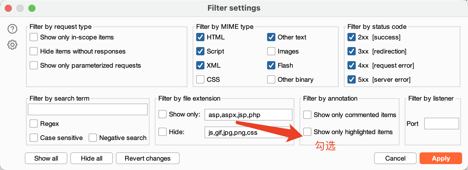Enable Negative search checkbox
Screen dimensions: 468x170
tap(93, 138)
